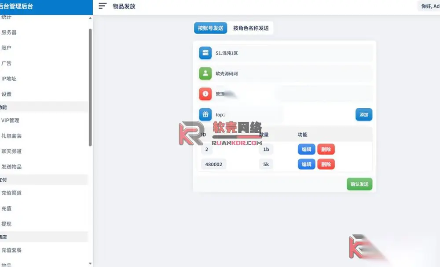Focus the item search field containing top
Screen dimensions: 440x267
(283, 114)
